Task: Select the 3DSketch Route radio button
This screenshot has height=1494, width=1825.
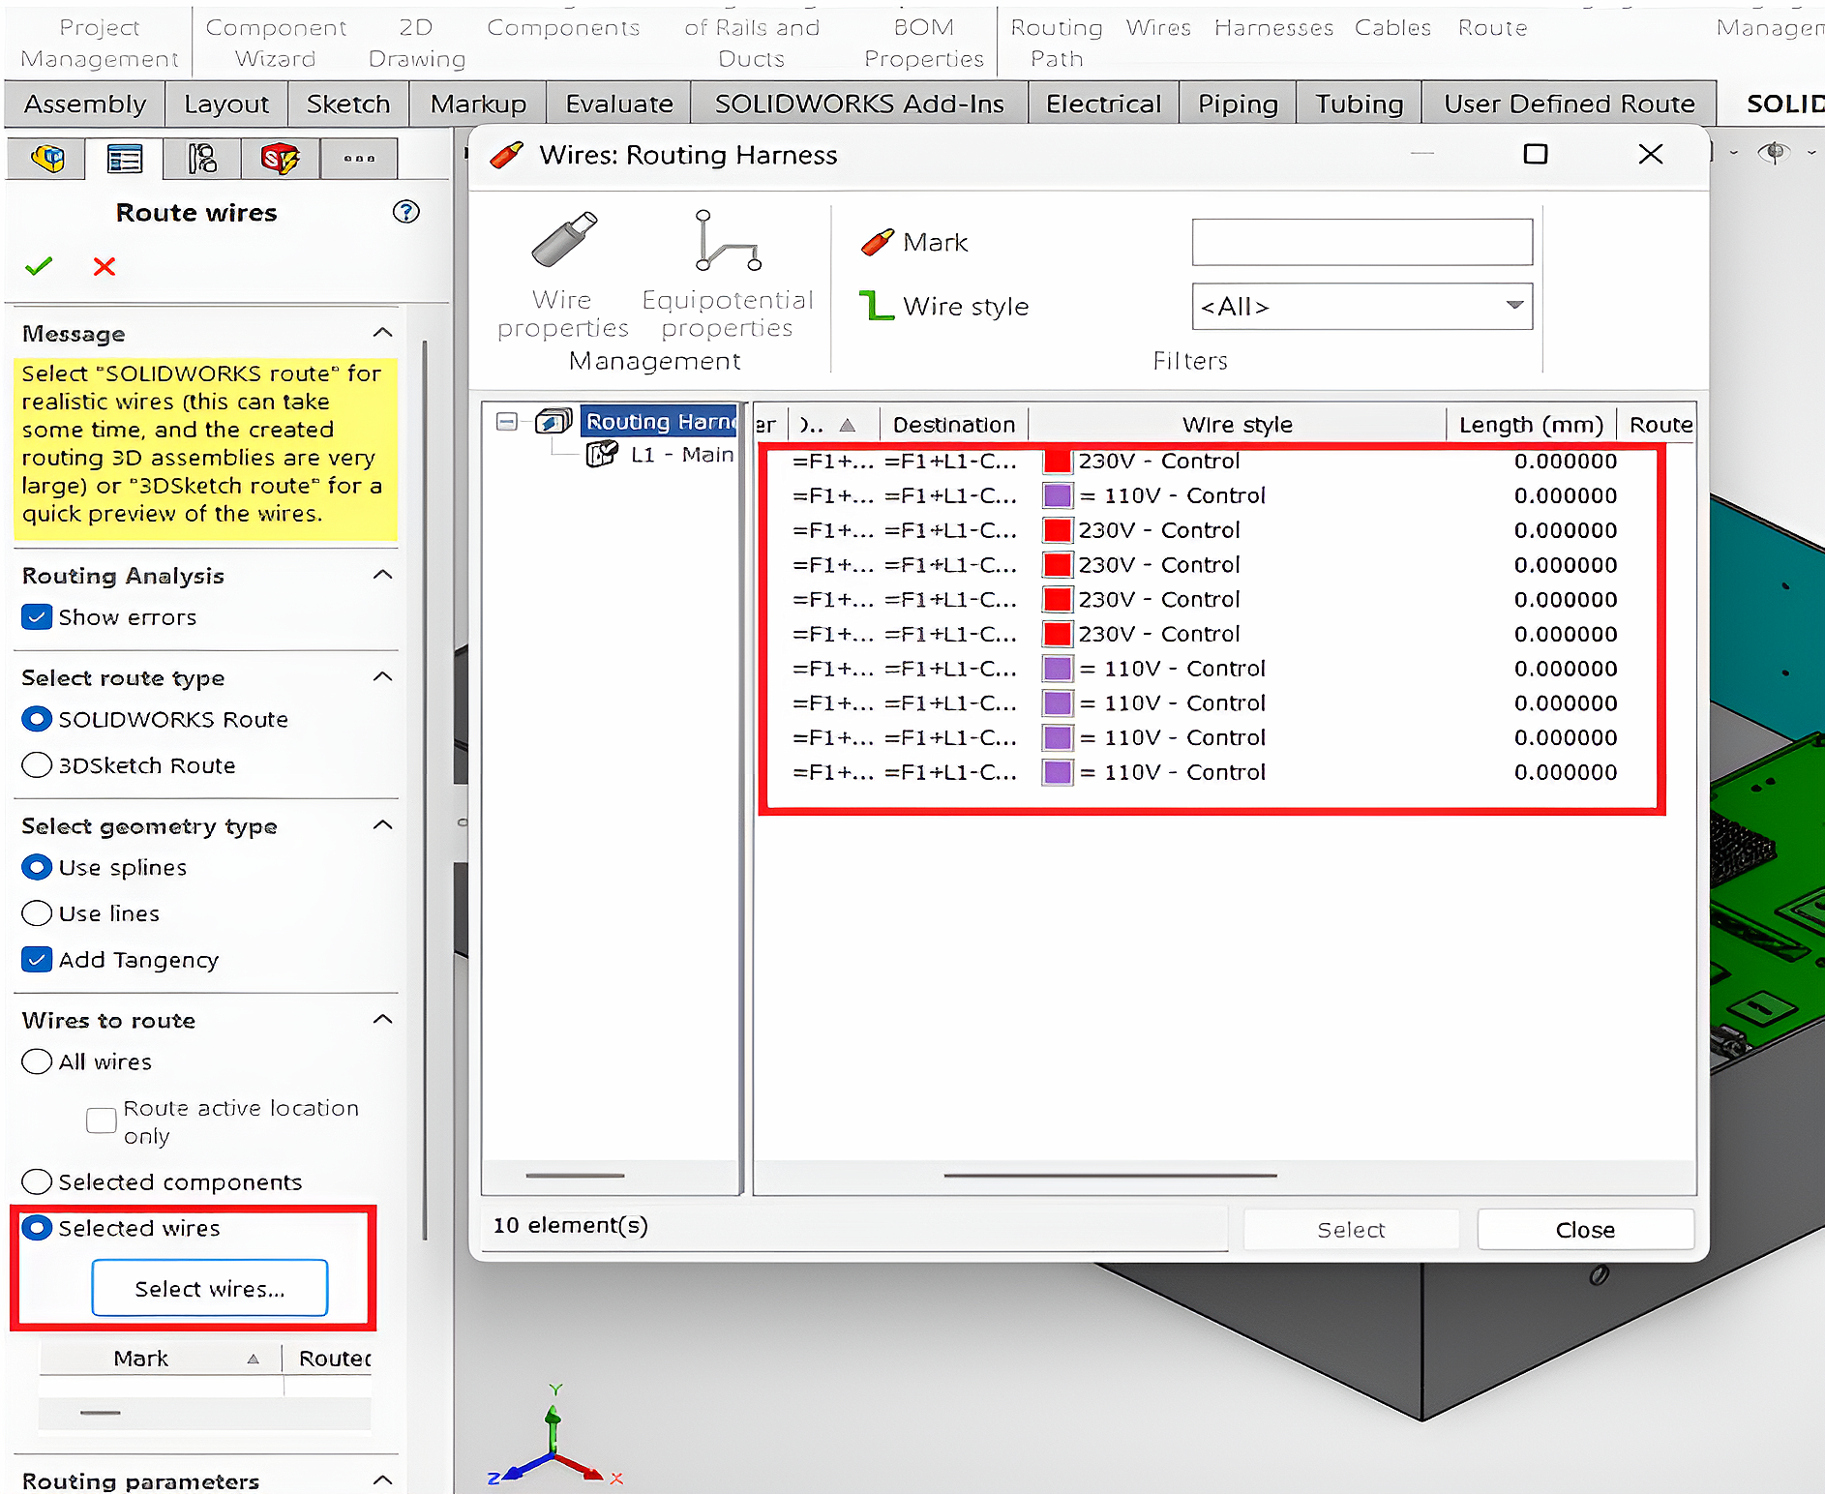Action: [37, 765]
